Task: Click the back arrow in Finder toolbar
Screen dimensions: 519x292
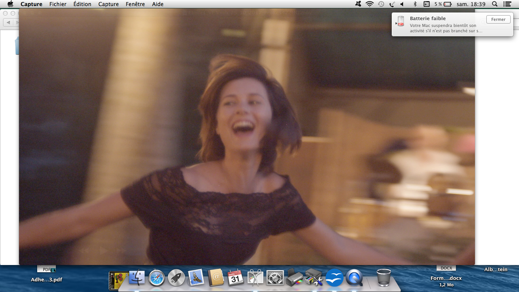Action: (8, 23)
